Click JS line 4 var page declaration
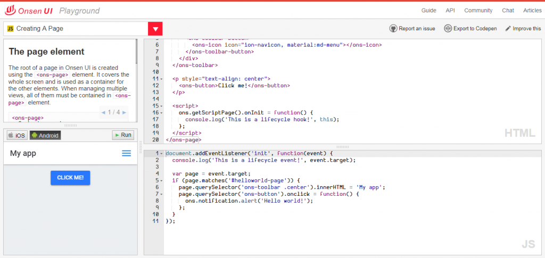The image size is (545, 258). (x=211, y=173)
